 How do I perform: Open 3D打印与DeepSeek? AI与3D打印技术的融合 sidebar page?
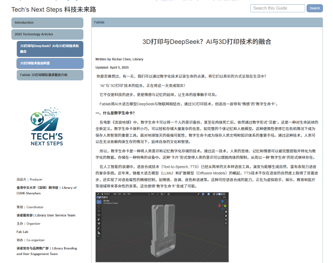pos(50,49)
